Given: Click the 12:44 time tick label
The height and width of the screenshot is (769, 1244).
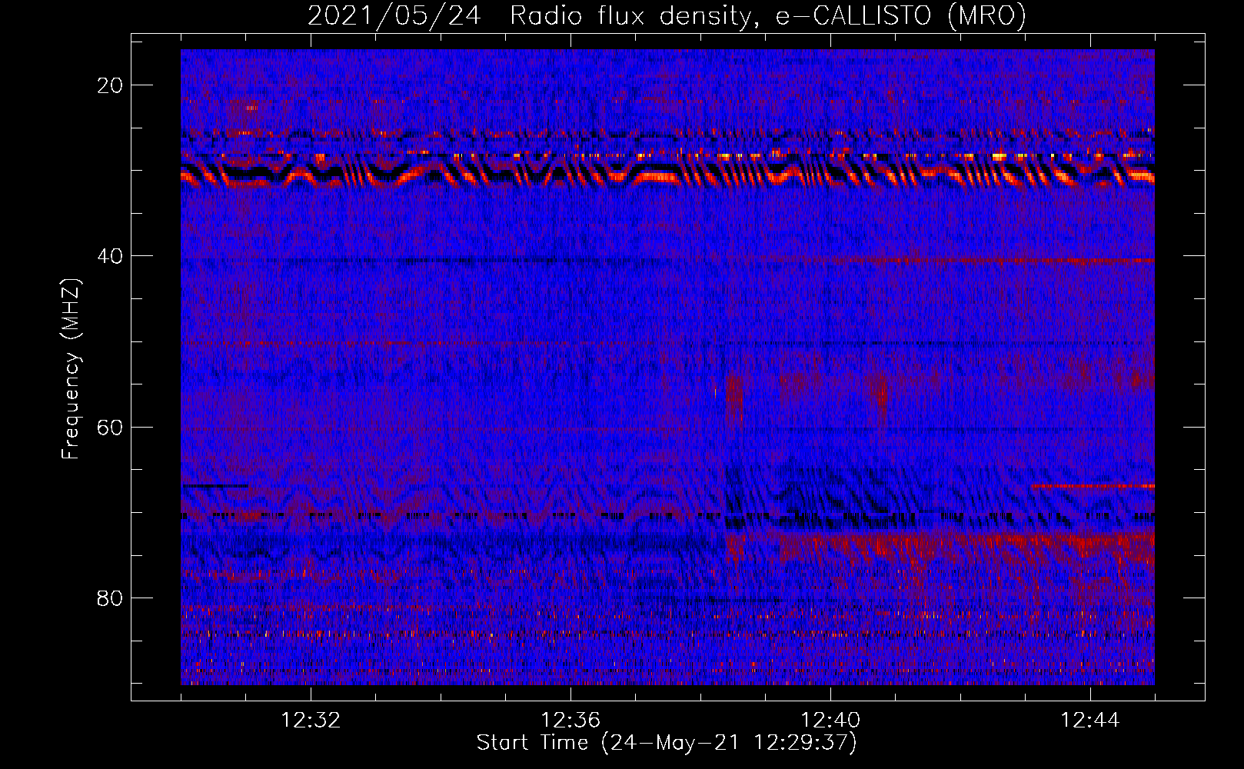Looking at the screenshot, I should click(1090, 721).
